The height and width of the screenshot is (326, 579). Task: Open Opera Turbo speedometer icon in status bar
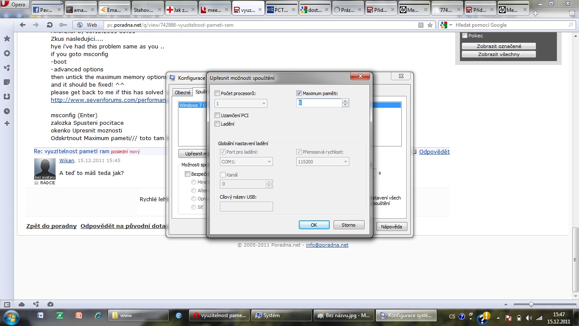[x=50, y=304]
